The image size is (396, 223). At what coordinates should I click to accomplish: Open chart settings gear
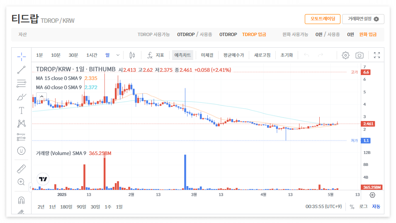[x=345, y=55]
